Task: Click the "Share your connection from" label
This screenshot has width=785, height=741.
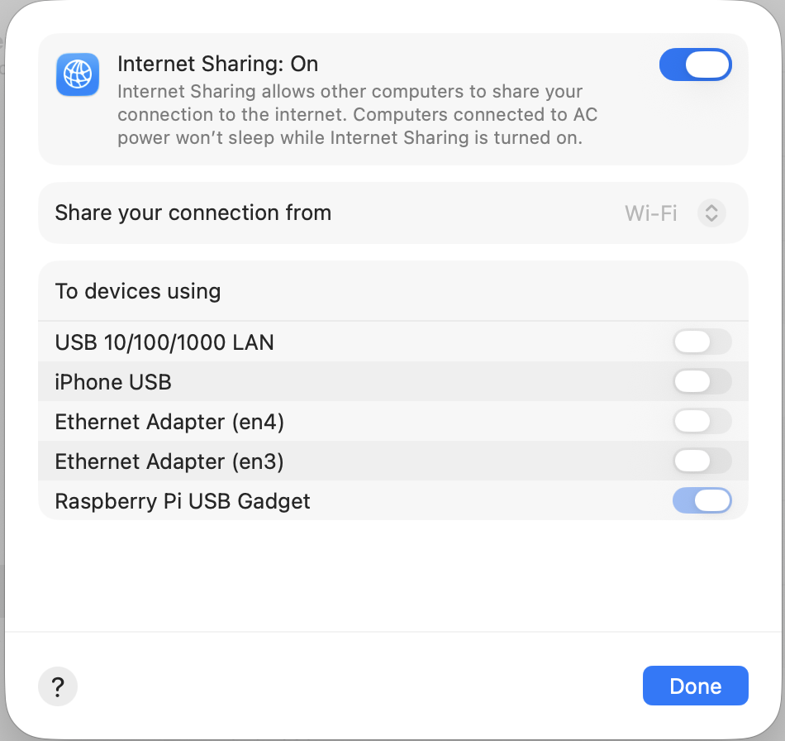Action: pyautogui.click(x=193, y=213)
